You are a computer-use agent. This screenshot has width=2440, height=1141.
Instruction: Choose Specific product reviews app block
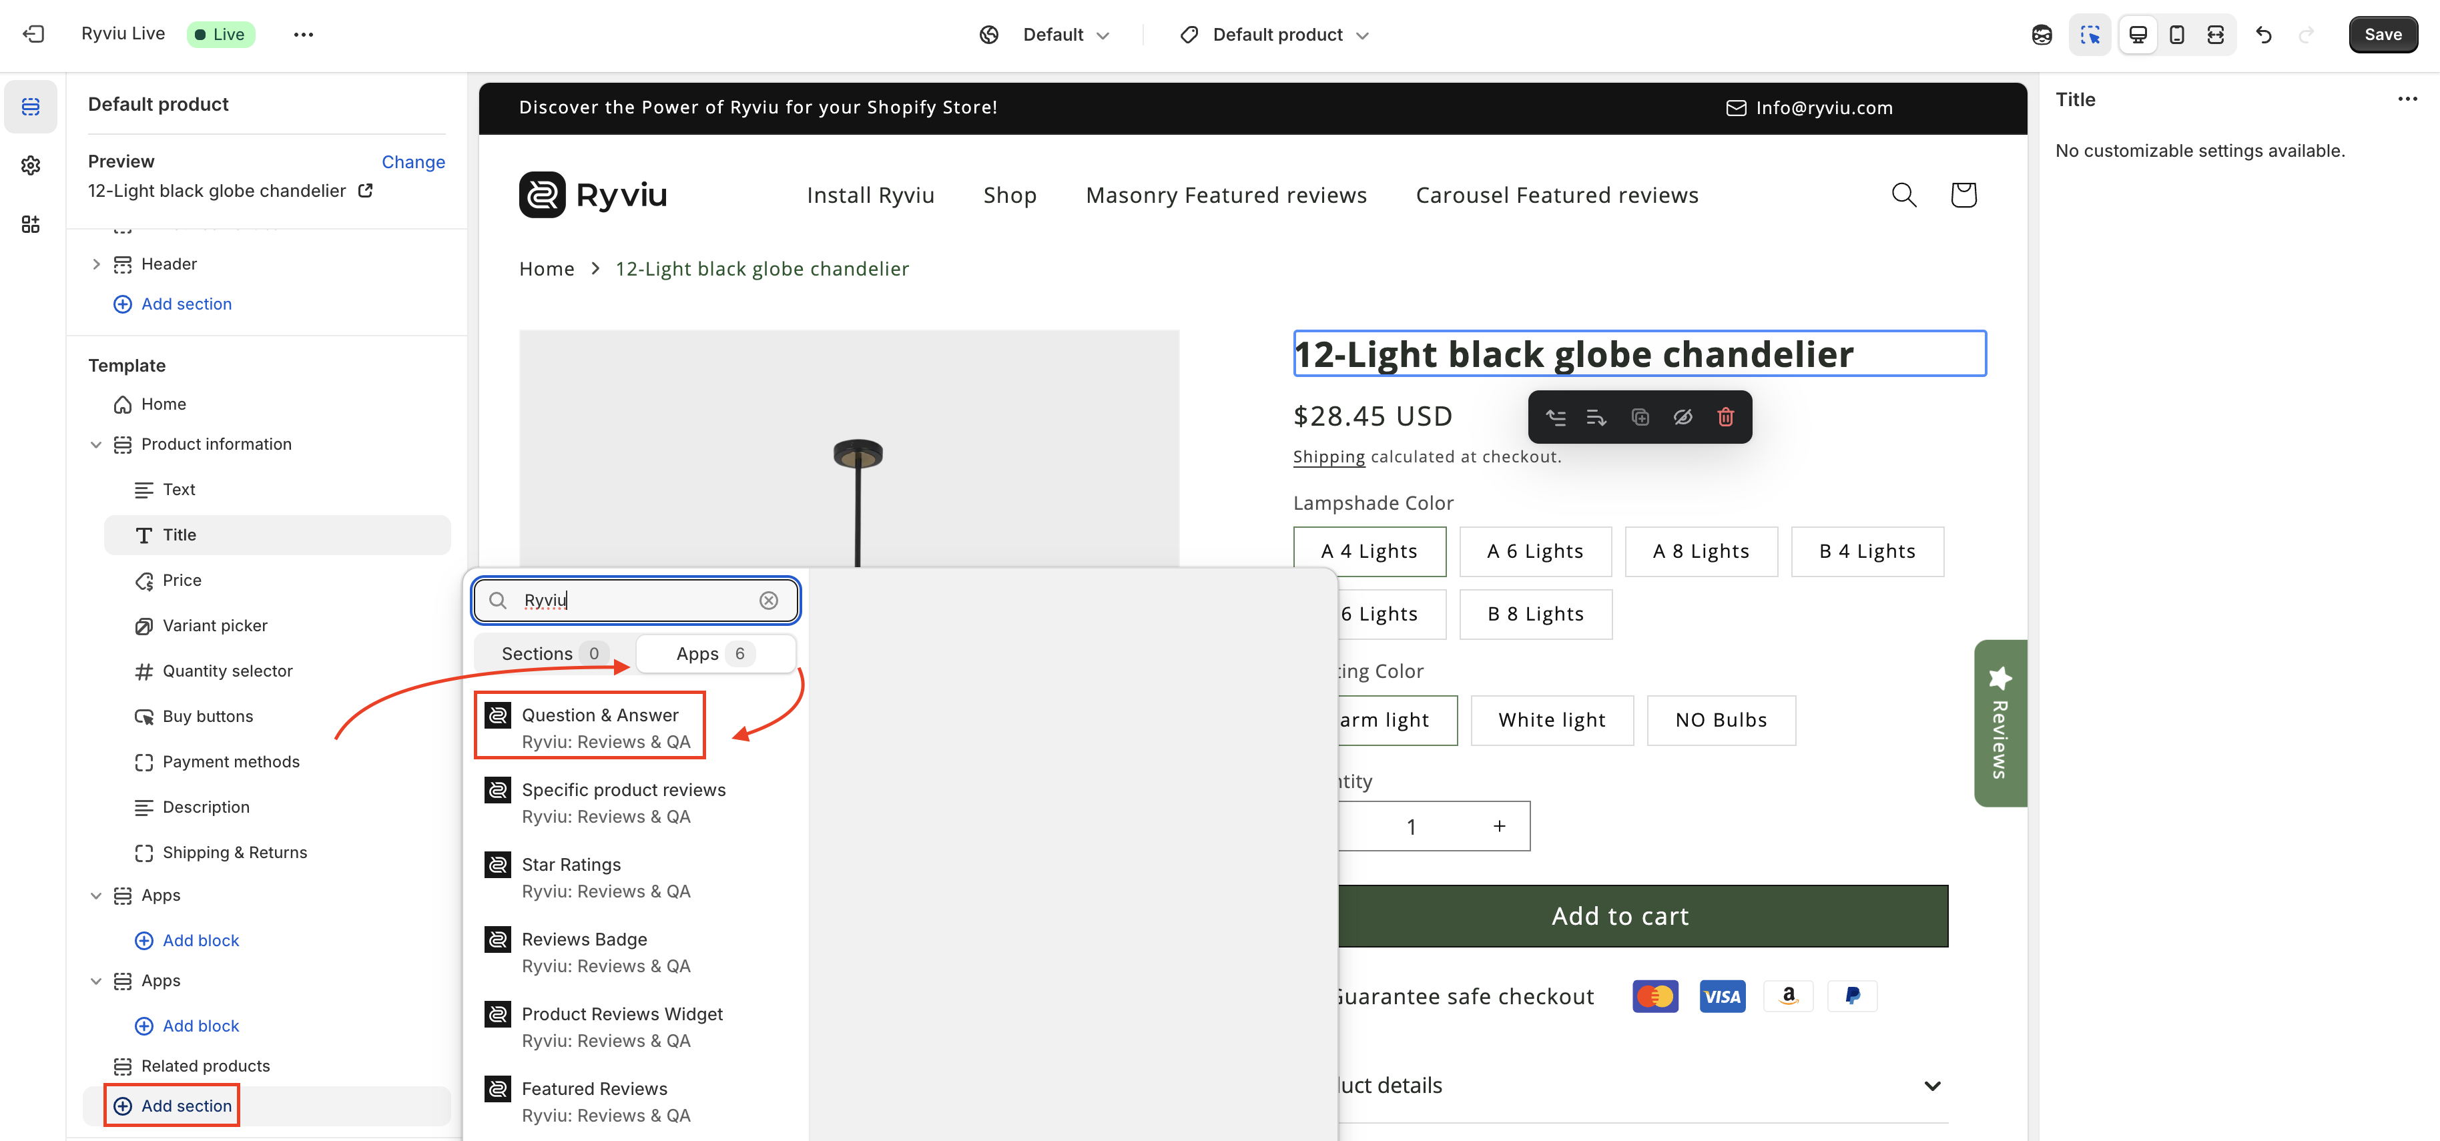[635, 803]
